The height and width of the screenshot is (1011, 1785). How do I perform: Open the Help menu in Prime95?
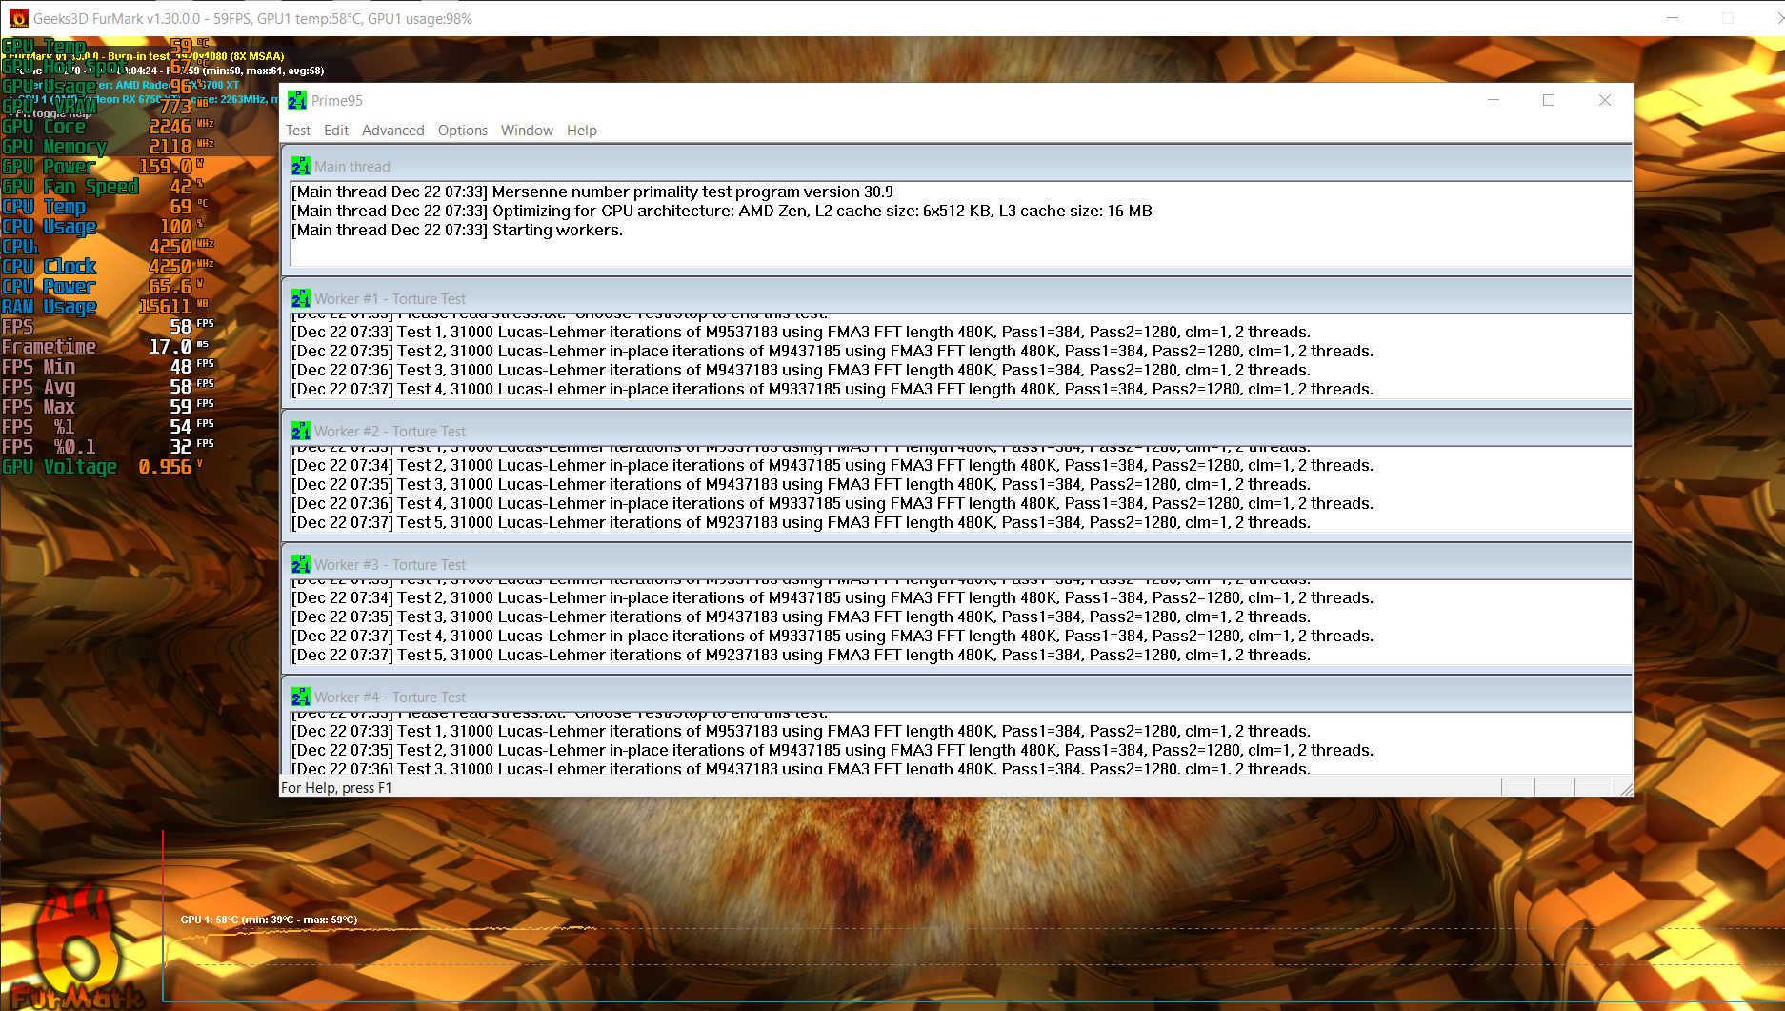tap(582, 131)
